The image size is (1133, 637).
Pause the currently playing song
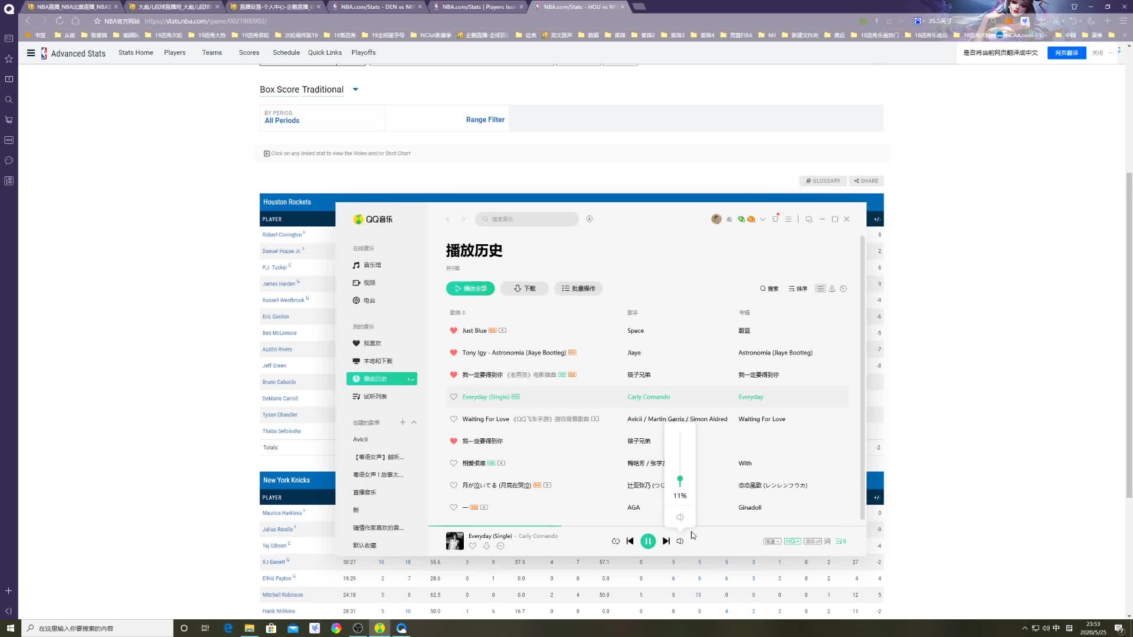click(x=647, y=541)
